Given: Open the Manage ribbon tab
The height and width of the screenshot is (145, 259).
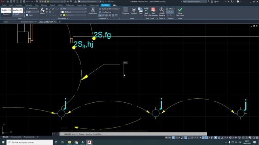Looking at the screenshot, I should tap(44, 5).
